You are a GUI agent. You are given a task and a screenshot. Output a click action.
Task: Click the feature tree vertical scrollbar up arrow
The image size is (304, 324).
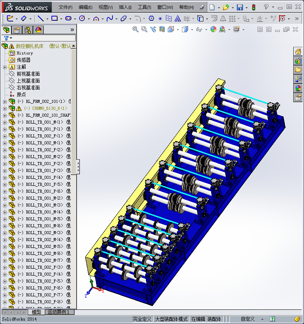point(74,46)
